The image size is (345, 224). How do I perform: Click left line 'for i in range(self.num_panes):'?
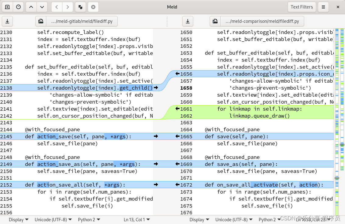coord(84,192)
